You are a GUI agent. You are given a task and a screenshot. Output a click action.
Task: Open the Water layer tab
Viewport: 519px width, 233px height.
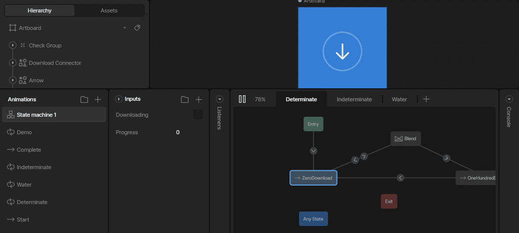(399, 99)
